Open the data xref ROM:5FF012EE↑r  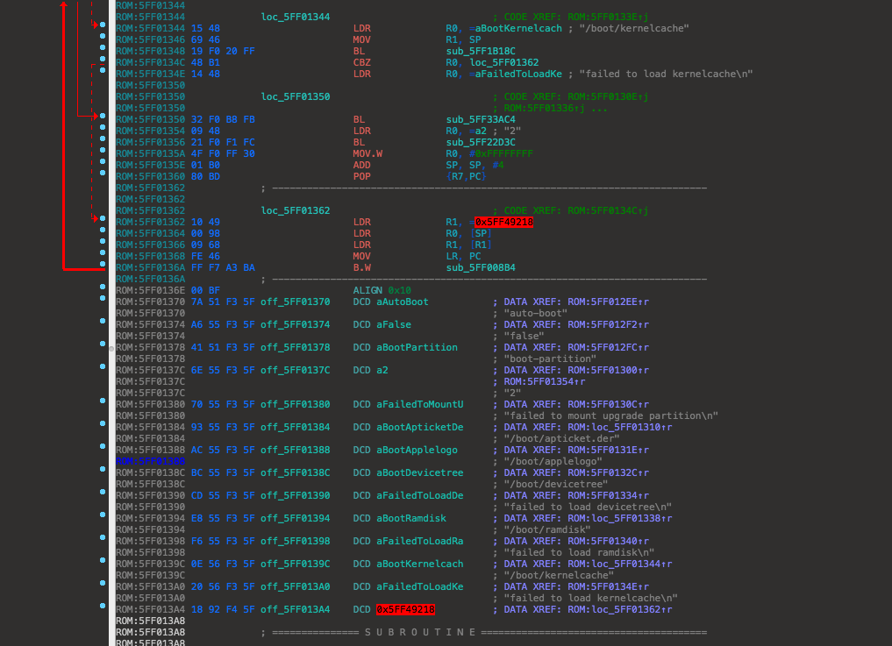tap(608, 302)
